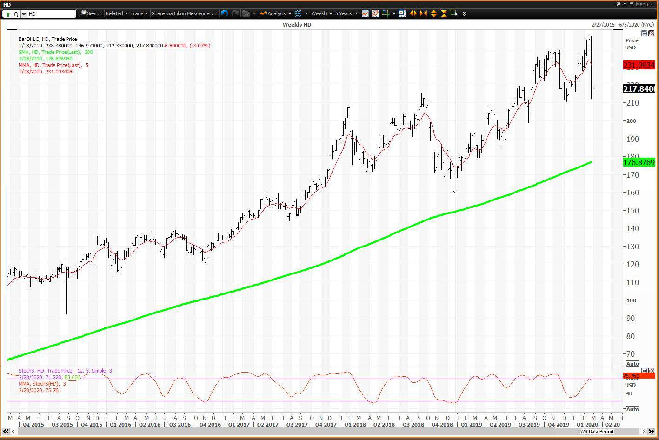Enable Auto scaling on the StochS value axis
659x440 pixels.
pos(632,409)
